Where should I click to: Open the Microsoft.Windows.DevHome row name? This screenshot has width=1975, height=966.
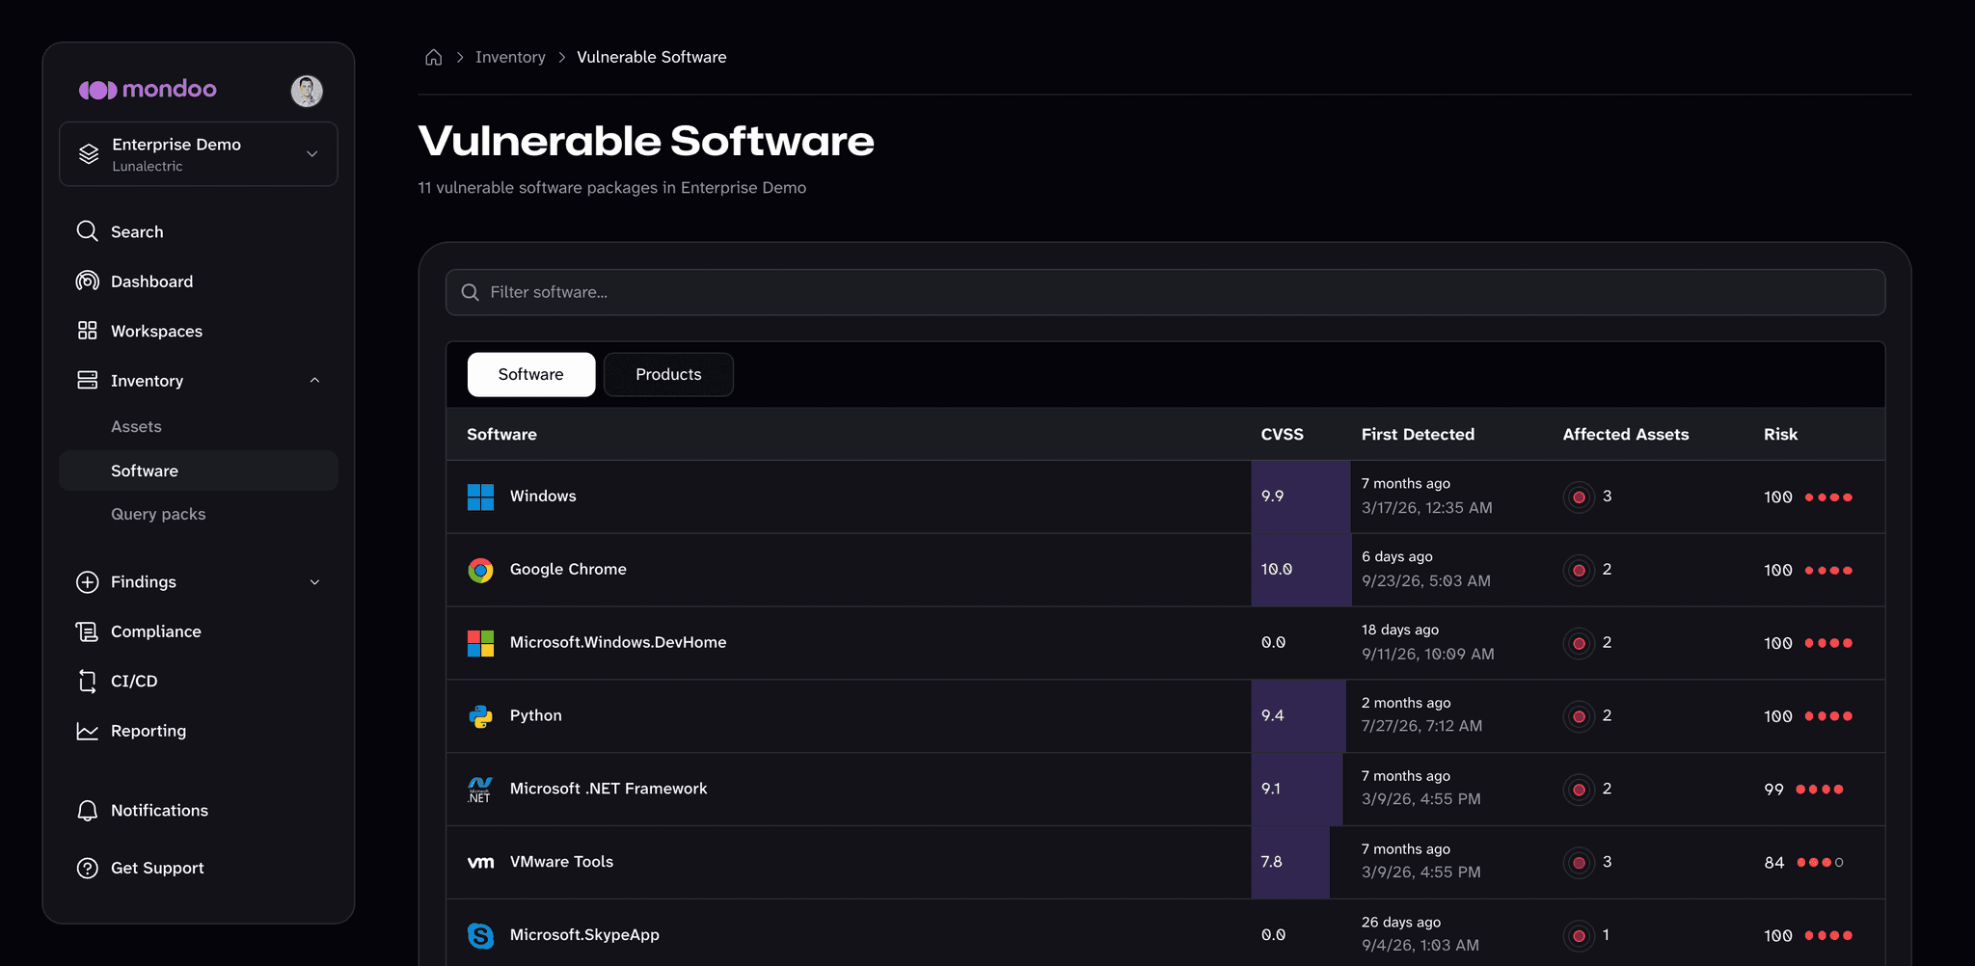tap(618, 642)
